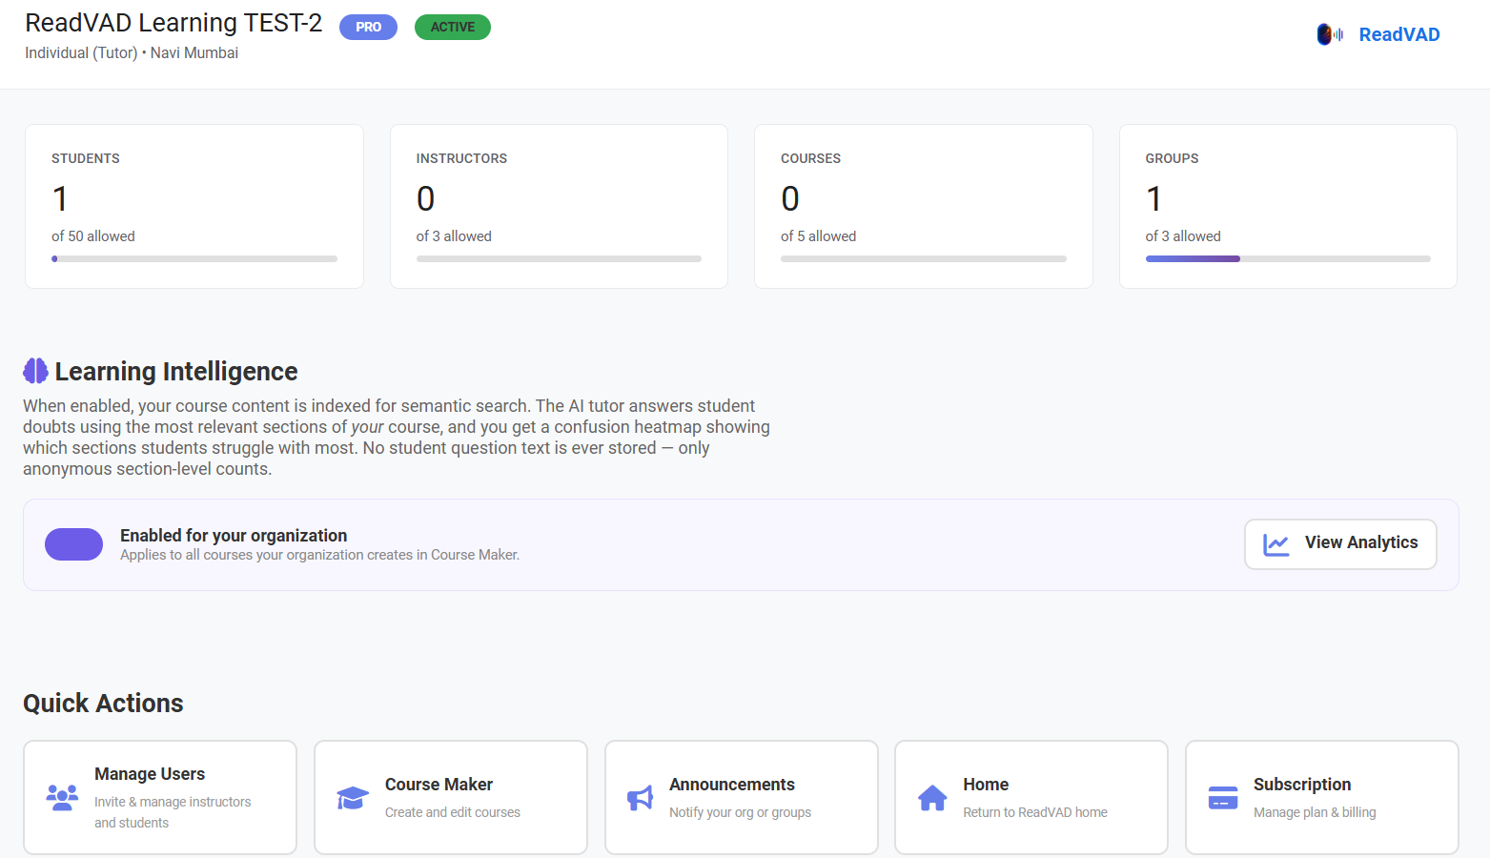Open the Manage Users card
The height and width of the screenshot is (858, 1490).
[x=160, y=798]
